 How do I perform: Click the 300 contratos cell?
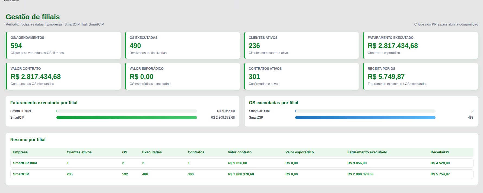[191, 174]
